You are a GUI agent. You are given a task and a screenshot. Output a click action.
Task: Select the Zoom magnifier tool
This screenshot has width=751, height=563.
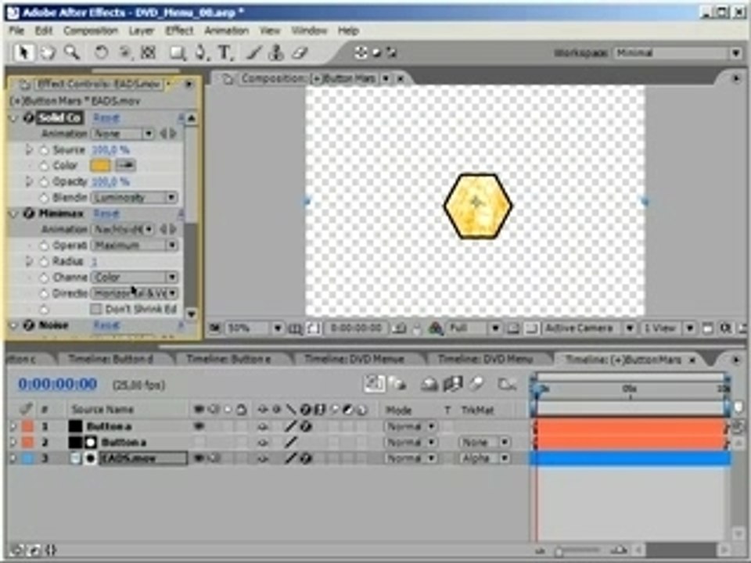click(72, 52)
